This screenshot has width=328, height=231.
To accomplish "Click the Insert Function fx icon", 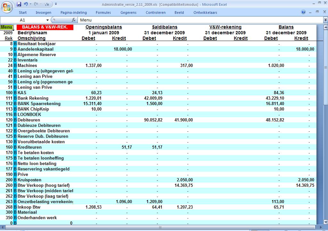I will click(x=74, y=20).
